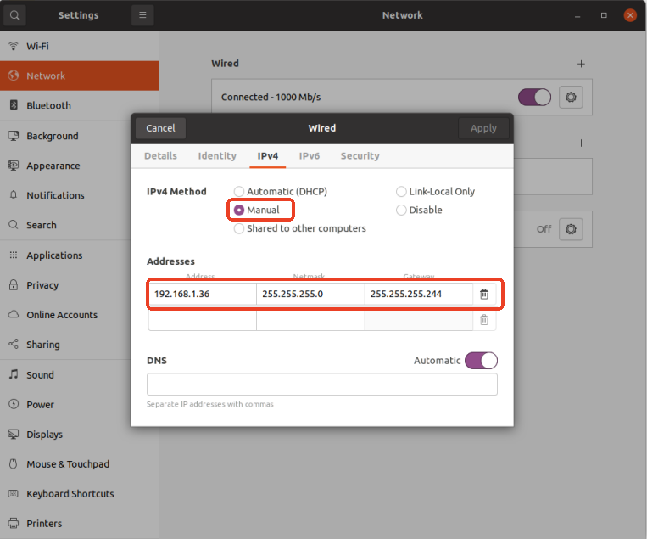
Task: Click the plus icon next to Wired
Action: [x=581, y=64]
